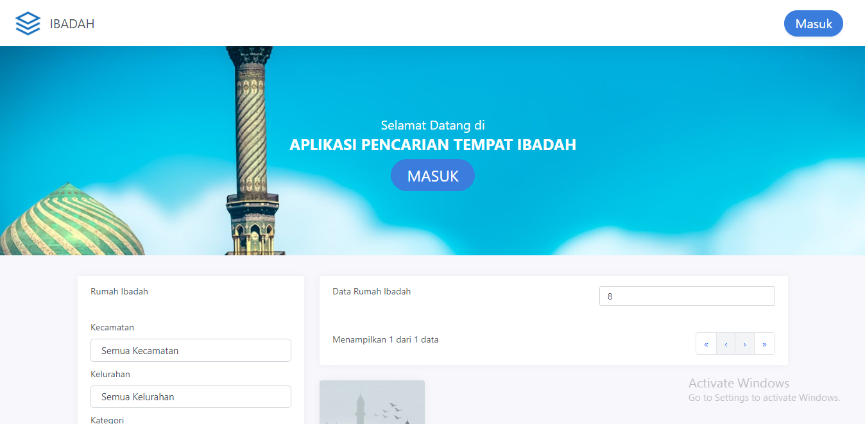
Task: Click the IBADAH brand name text
Action: [x=72, y=24]
